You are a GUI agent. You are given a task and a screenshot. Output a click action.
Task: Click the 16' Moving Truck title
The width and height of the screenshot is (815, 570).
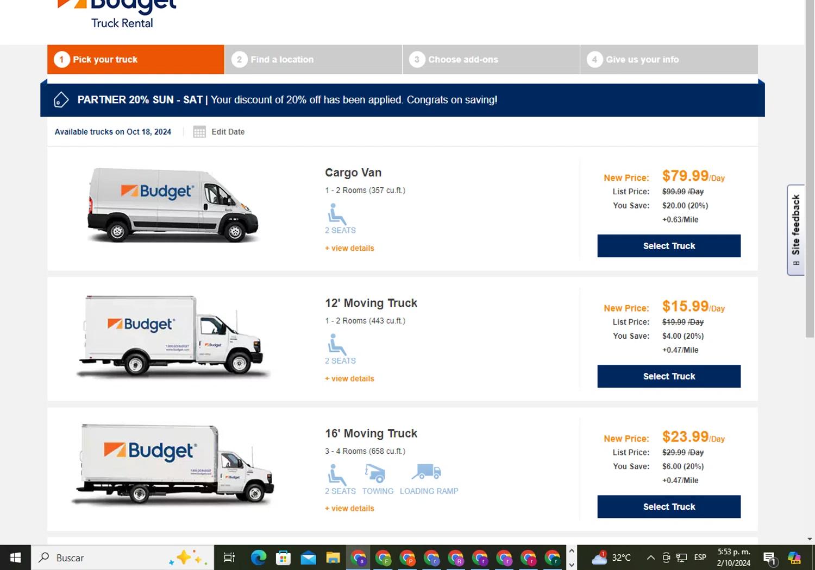pos(371,433)
